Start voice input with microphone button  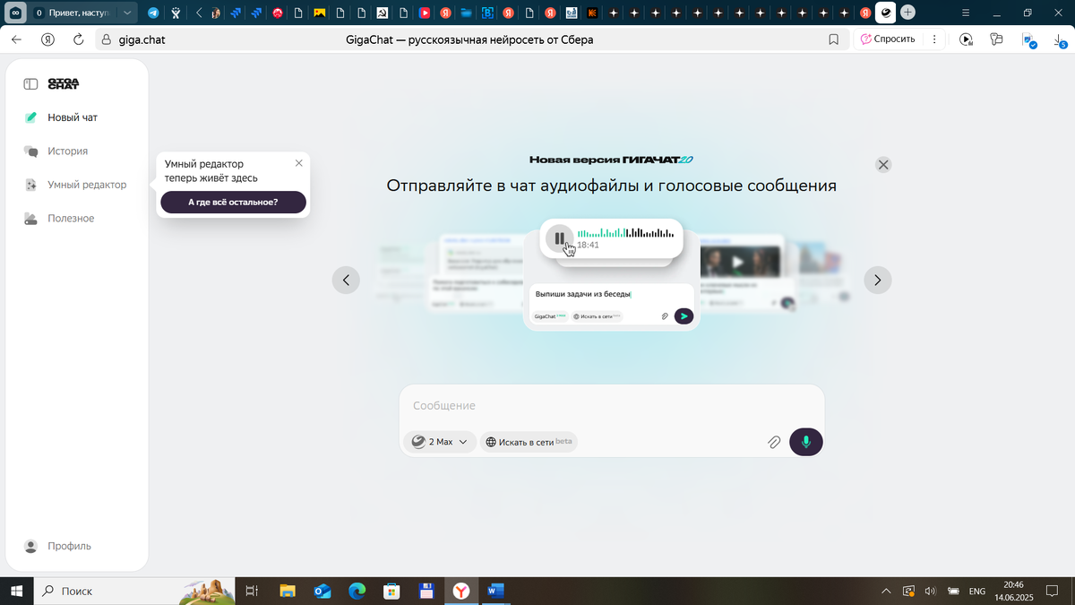click(806, 442)
